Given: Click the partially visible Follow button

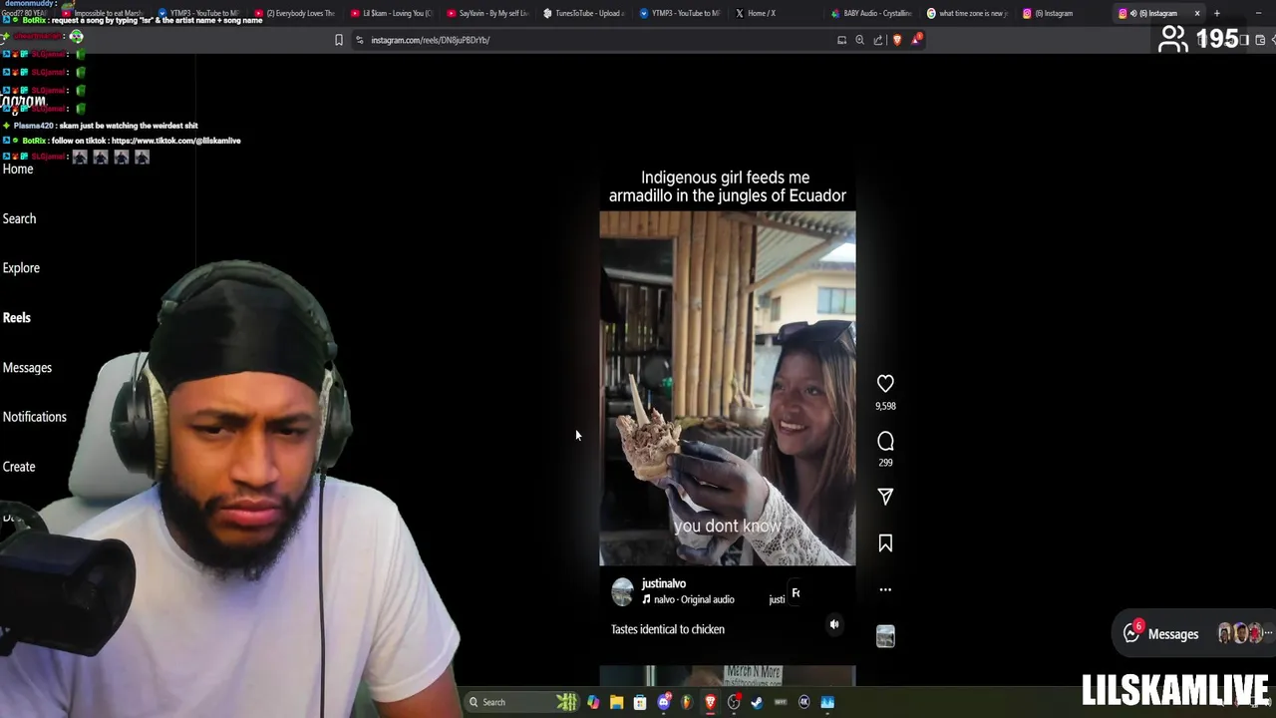Looking at the screenshot, I should (796, 593).
